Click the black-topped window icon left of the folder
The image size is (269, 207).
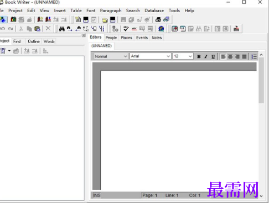pyautogui.click(x=86, y=19)
